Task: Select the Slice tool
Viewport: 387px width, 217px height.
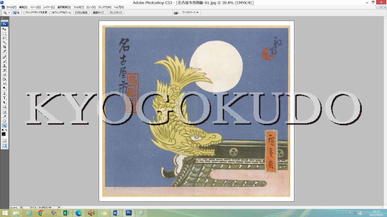Action: tap(5, 51)
